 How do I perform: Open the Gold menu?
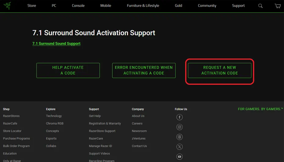click(178, 6)
